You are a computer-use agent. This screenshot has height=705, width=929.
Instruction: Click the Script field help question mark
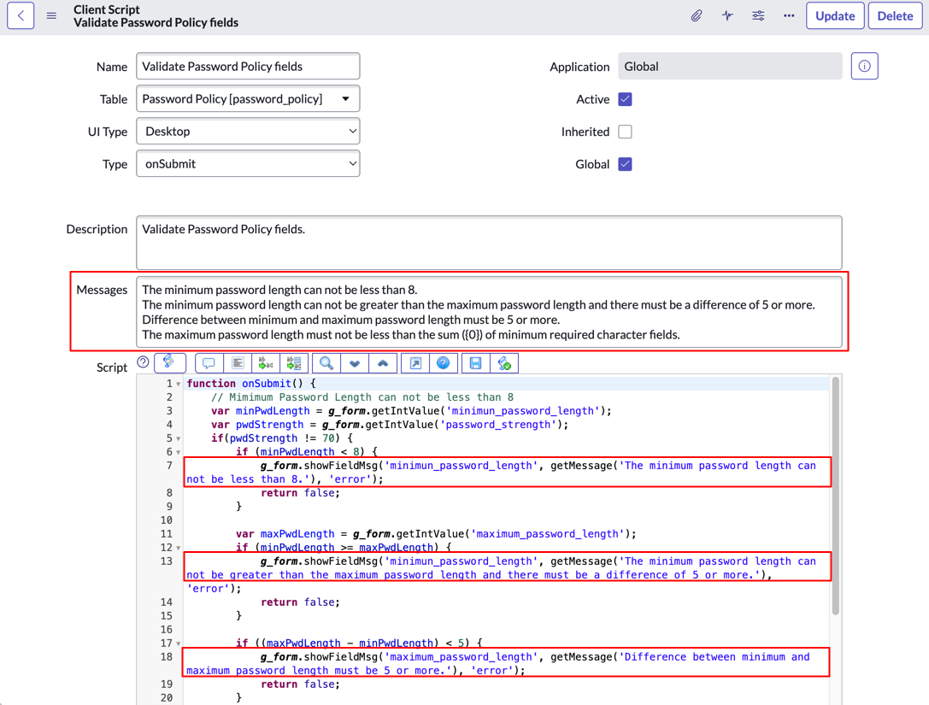[143, 362]
